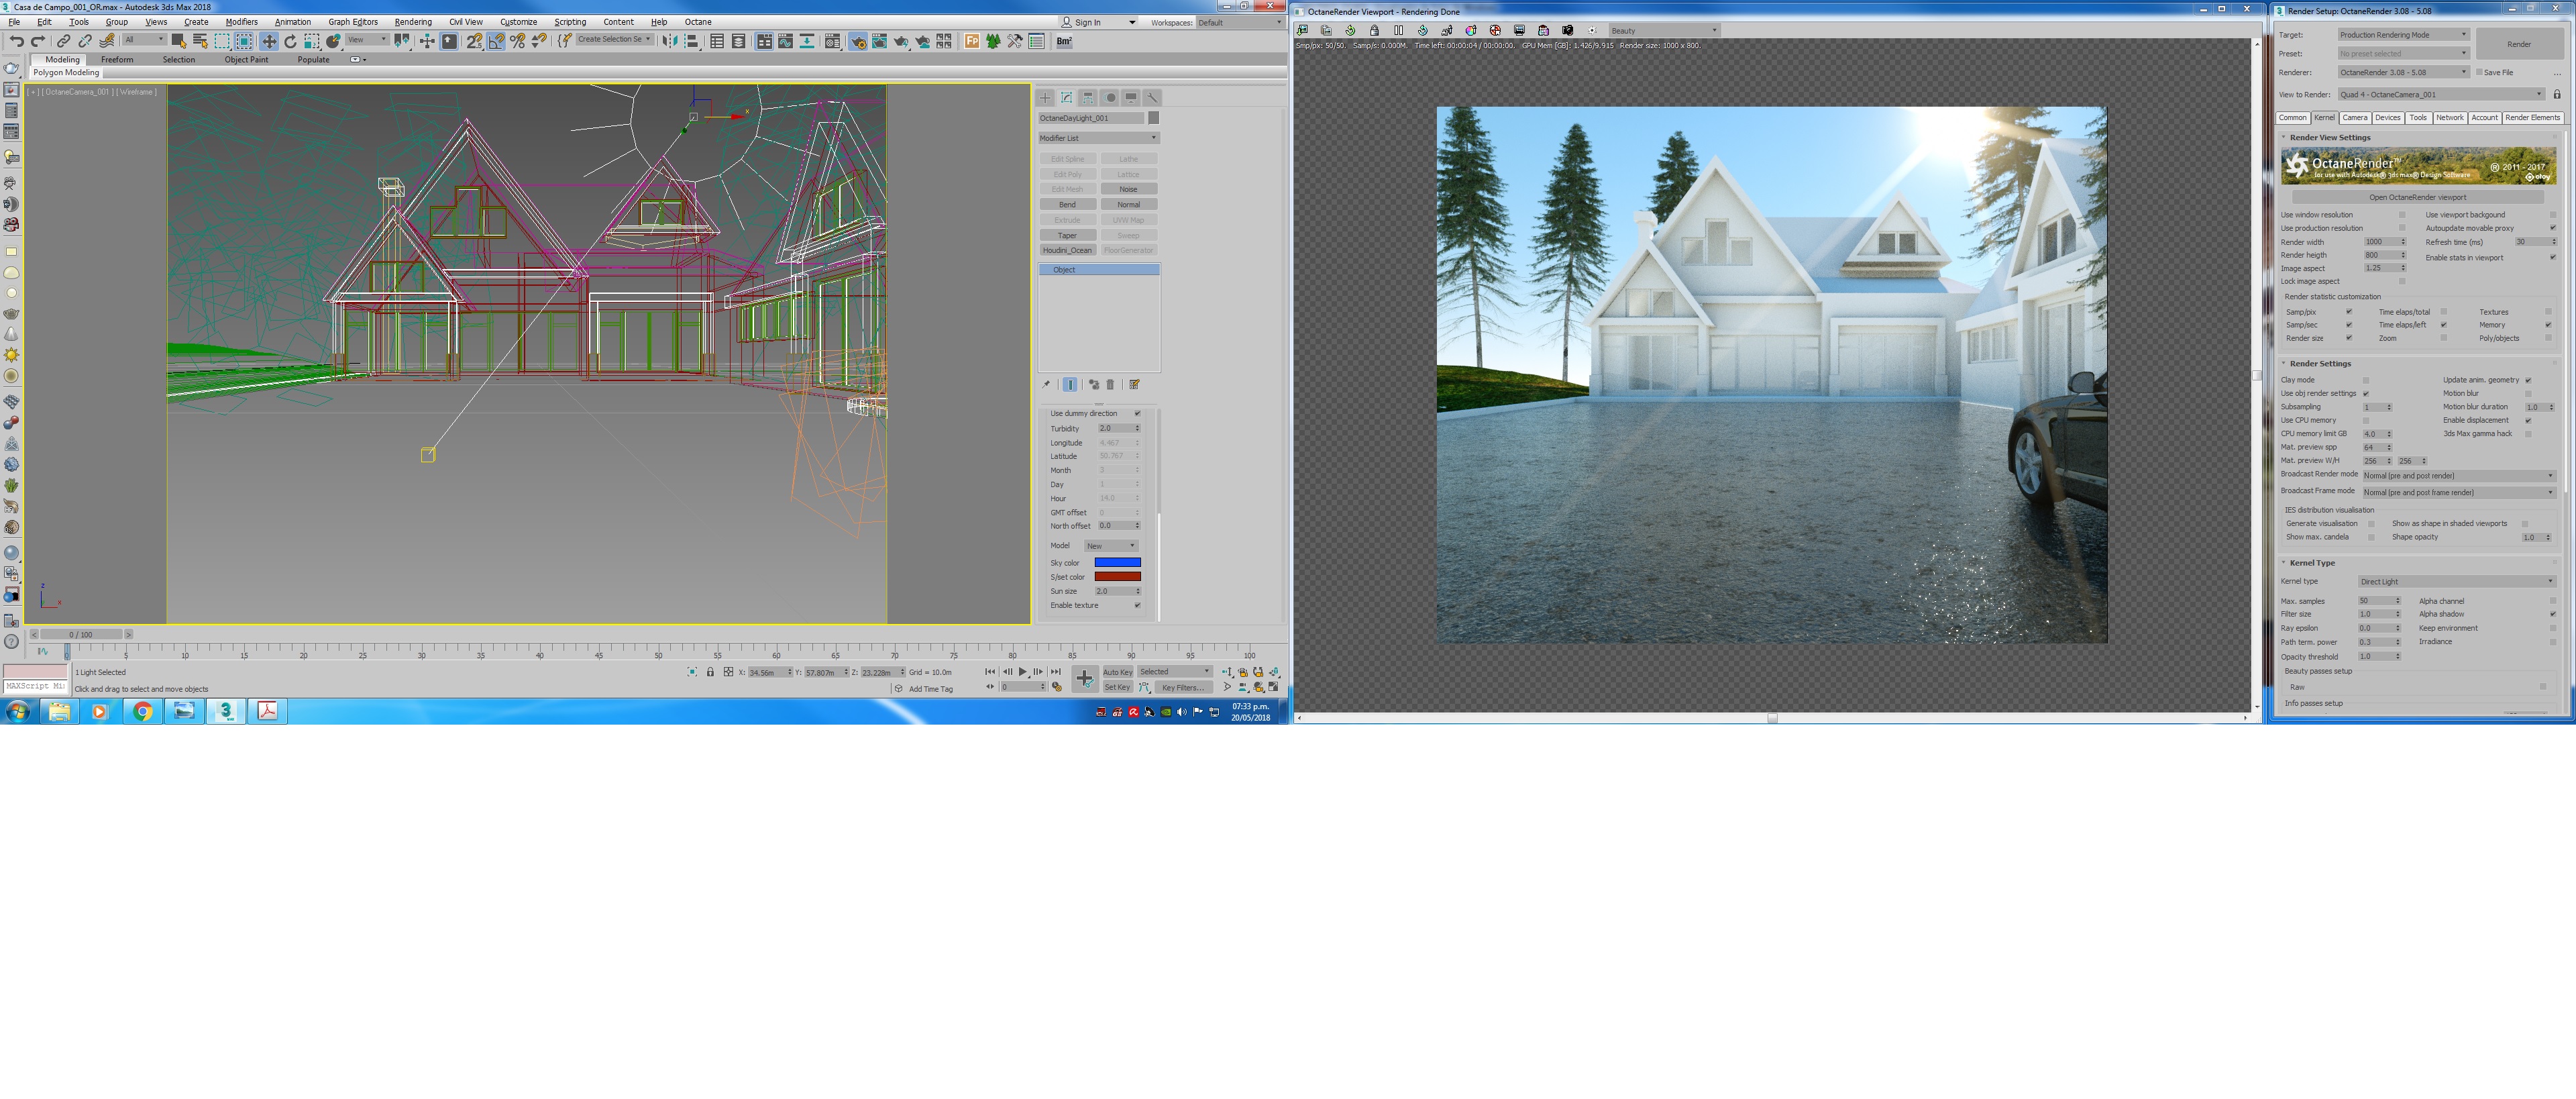
Task: Open the Rendering menu
Action: click(x=412, y=21)
